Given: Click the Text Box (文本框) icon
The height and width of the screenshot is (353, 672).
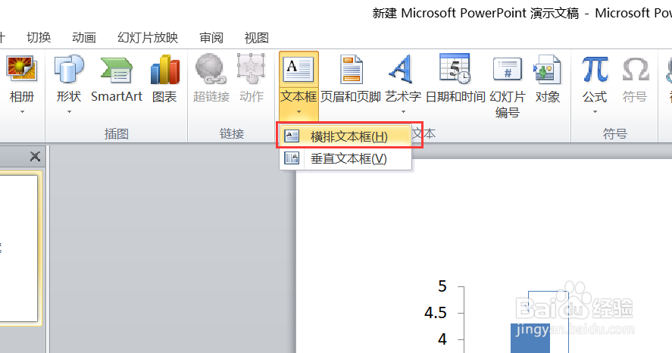Looking at the screenshot, I should point(298,70).
